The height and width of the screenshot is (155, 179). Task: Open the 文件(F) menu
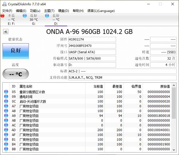tap(7, 11)
